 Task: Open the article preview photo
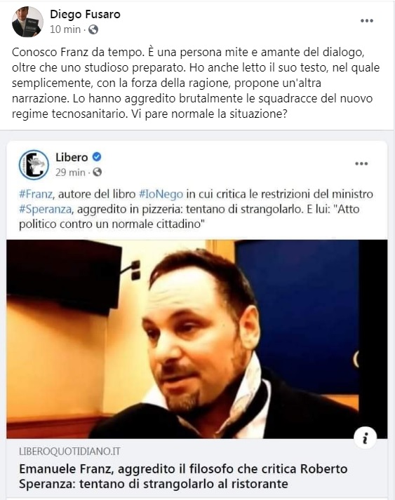(197, 339)
